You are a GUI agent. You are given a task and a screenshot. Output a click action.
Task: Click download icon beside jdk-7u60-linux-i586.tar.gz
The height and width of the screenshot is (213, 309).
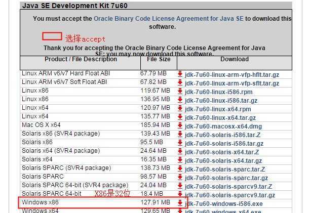coord(180,100)
